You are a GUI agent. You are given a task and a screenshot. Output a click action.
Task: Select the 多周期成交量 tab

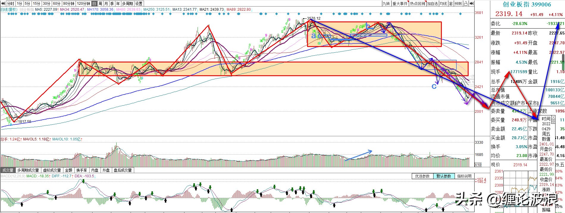[28, 170]
